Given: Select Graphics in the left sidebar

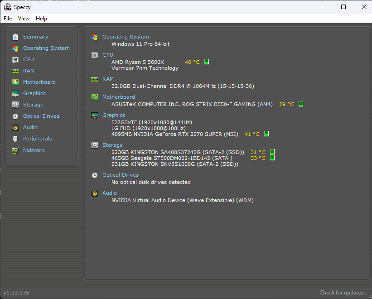Looking at the screenshot, I should click(34, 93).
